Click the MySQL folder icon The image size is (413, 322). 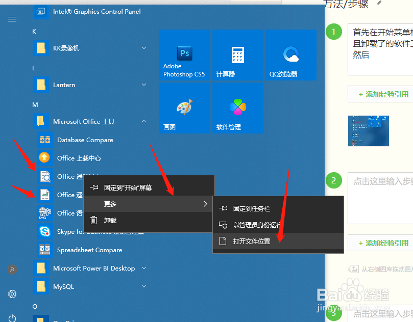click(41, 286)
